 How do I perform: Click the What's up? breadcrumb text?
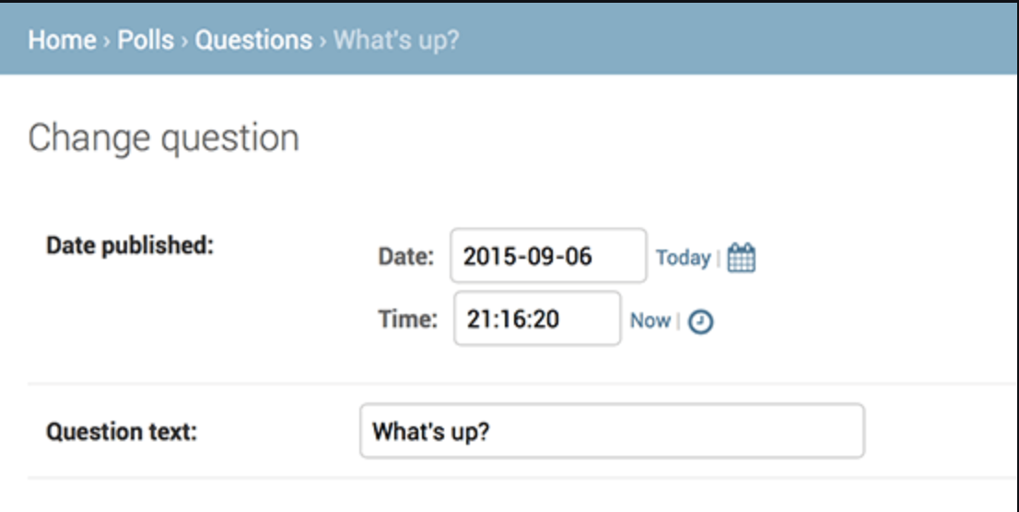[x=396, y=41]
